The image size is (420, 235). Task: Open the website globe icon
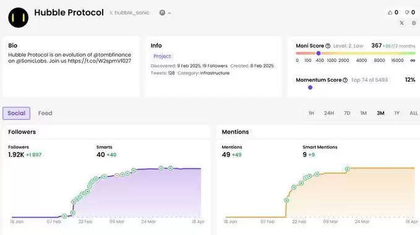414,23
